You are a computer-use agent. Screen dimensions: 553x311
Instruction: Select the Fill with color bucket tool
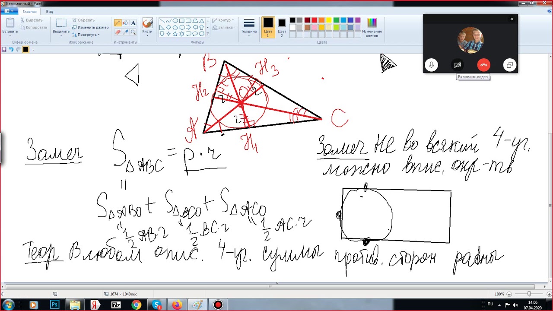125,23
